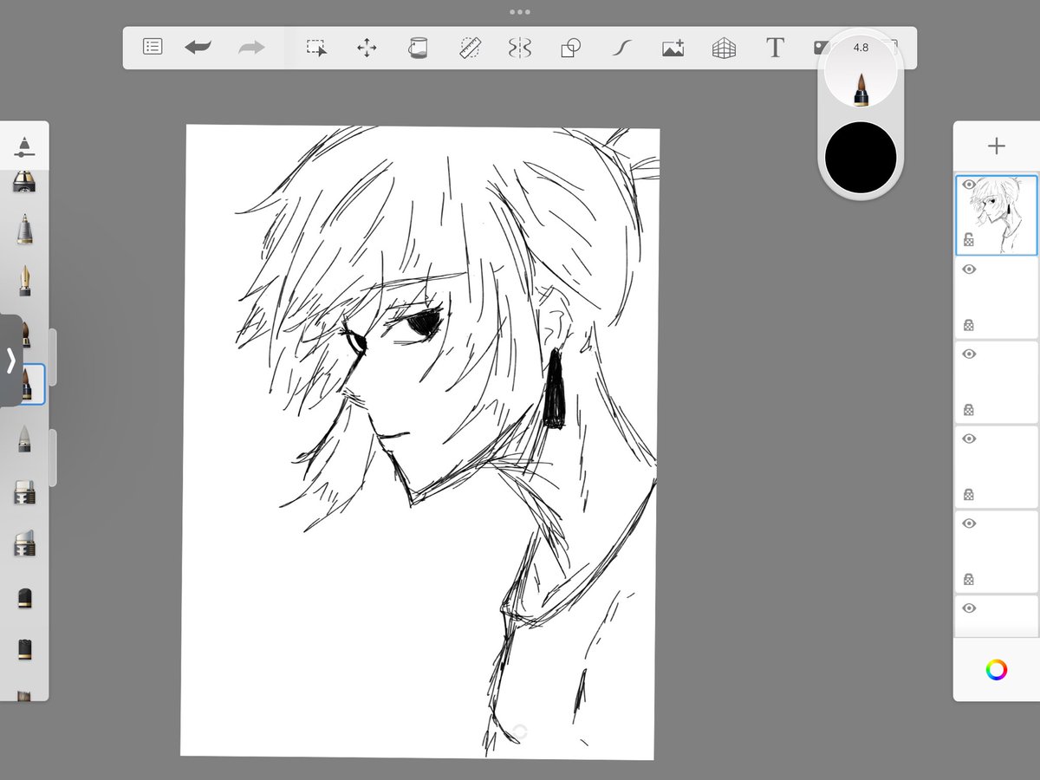Expand the collapsed side tab arrow

(x=11, y=361)
